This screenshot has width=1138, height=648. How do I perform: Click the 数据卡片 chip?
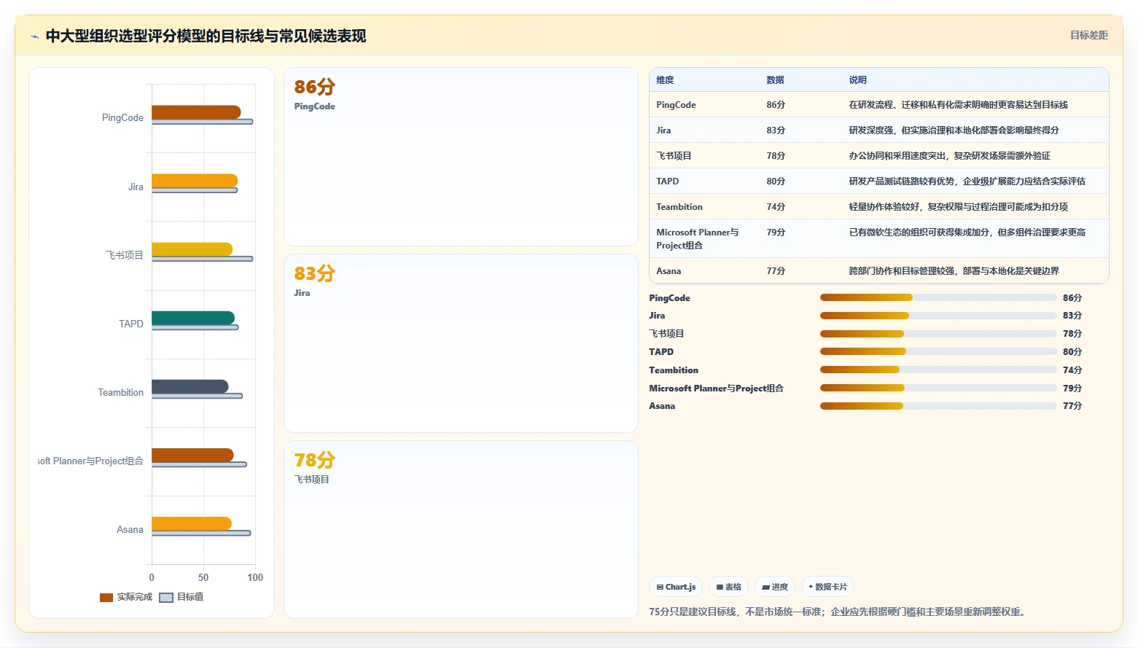pos(827,587)
